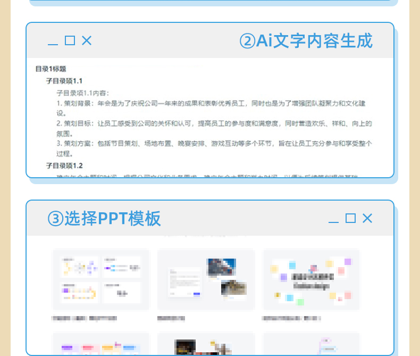Open the bottom-middle dark photo template
Image resolution: width=420 pixels, height=356 pixels.
[x=206, y=344]
